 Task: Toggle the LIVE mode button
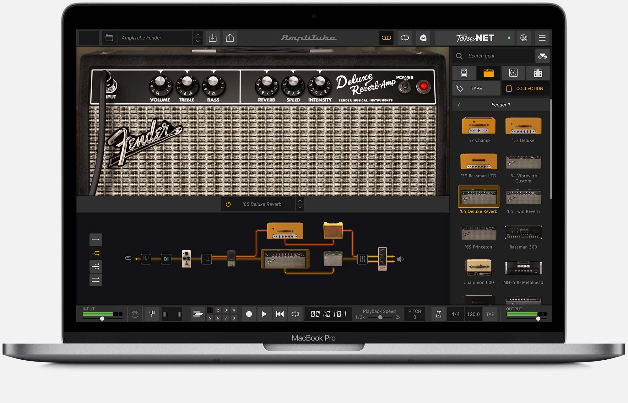423,38
